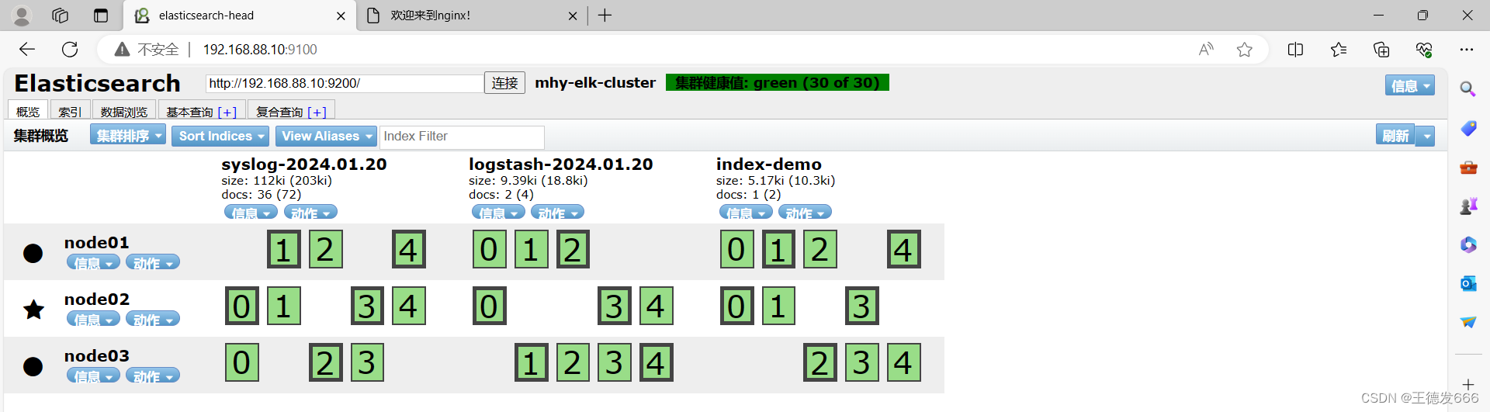Switch to the elasticsearch-head browser tab
The image size is (1490, 412).
pos(239,16)
